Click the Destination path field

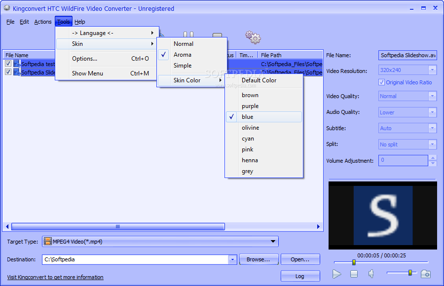point(135,259)
